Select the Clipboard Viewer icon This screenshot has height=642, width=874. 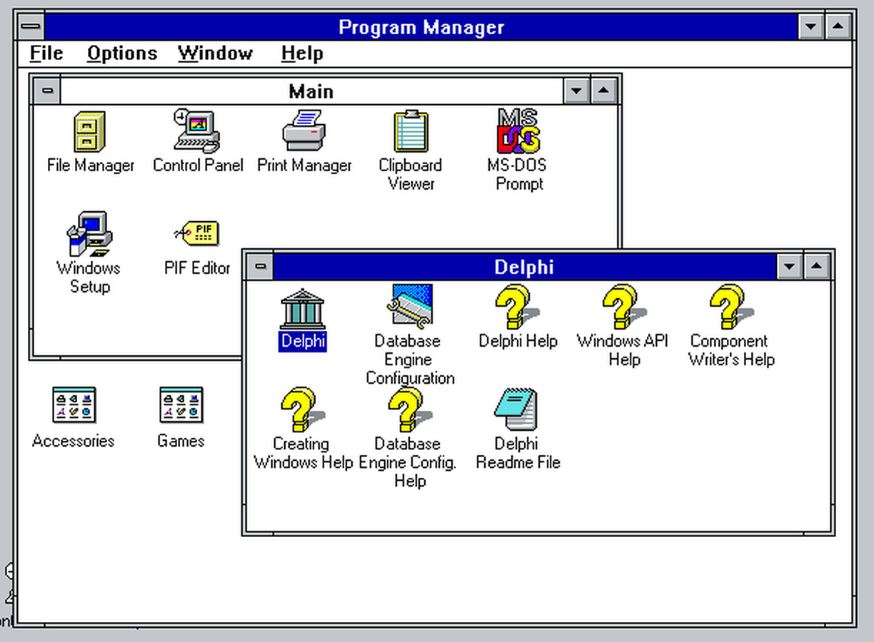[411, 131]
